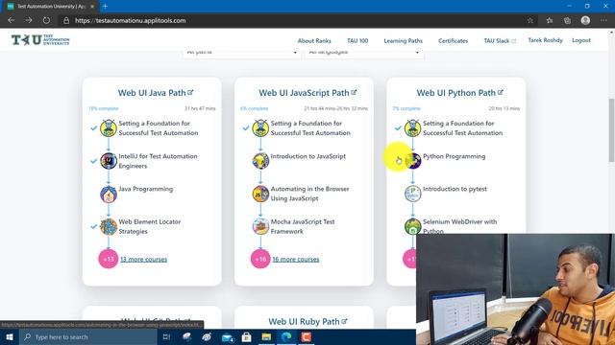This screenshot has width=615, height=345.
Task: Open Web UI Python Path title
Action: [455, 93]
